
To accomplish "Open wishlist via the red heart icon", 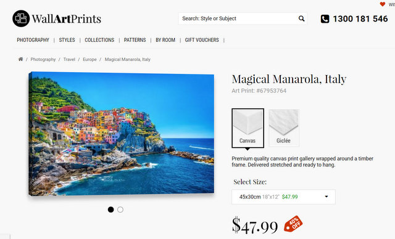I will click(383, 4).
